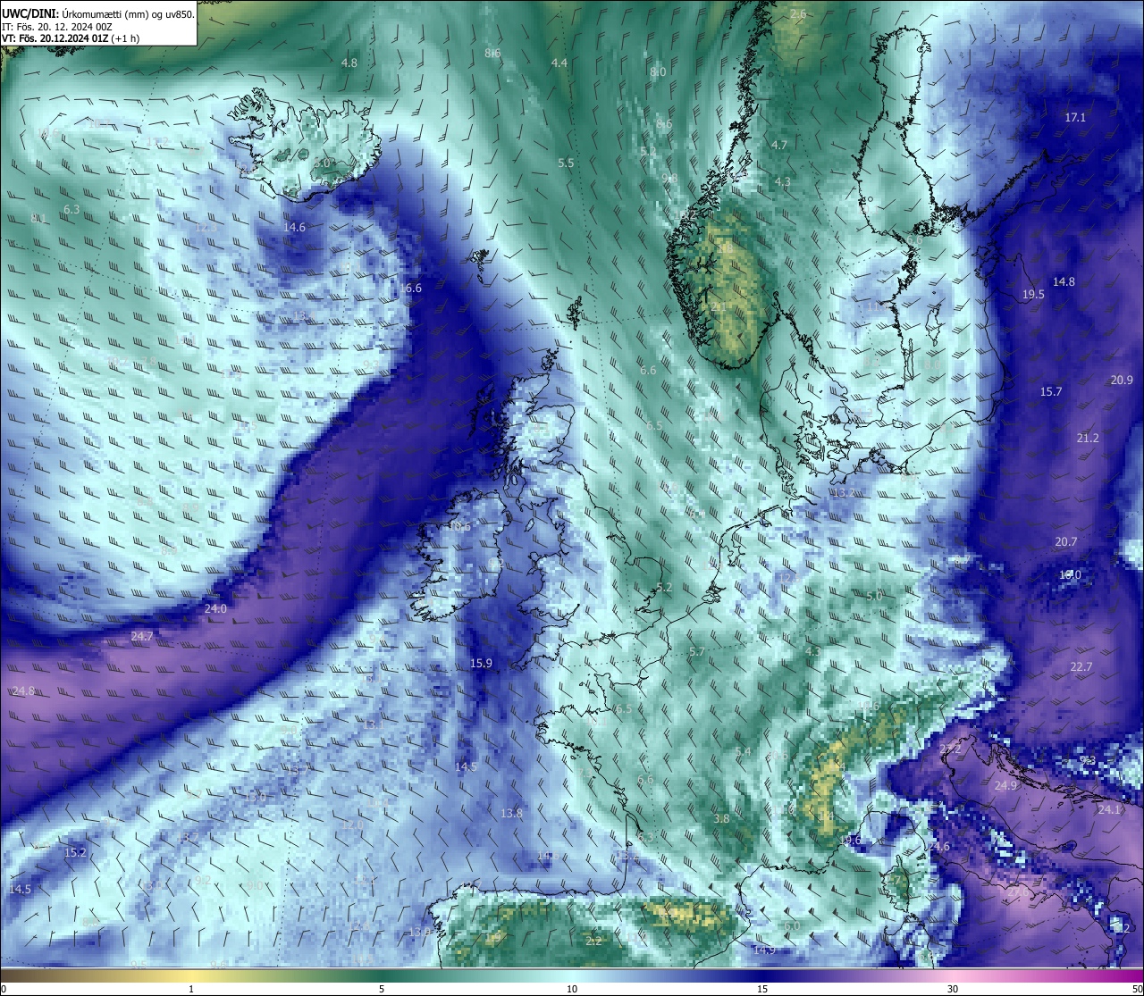
Task: Click the 4.4 value label on the map
Action: coord(559,63)
